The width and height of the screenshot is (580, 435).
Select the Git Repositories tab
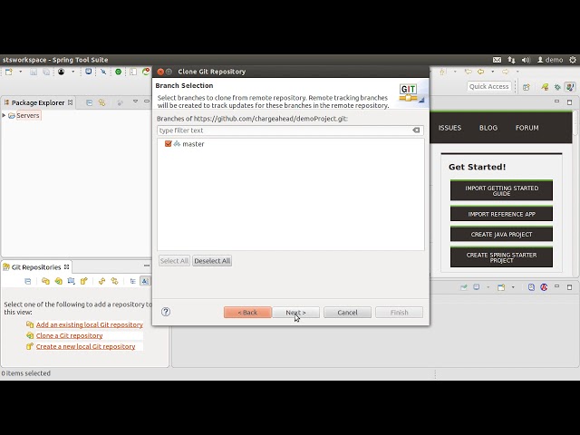coord(36,267)
